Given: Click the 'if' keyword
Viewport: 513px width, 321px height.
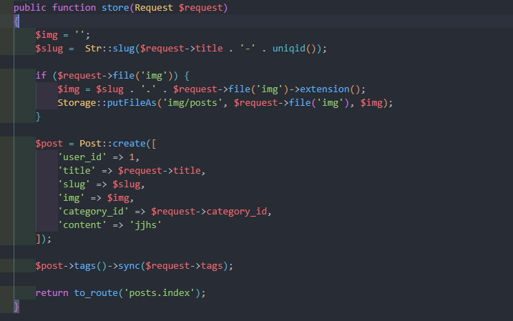Looking at the screenshot, I should [41, 76].
